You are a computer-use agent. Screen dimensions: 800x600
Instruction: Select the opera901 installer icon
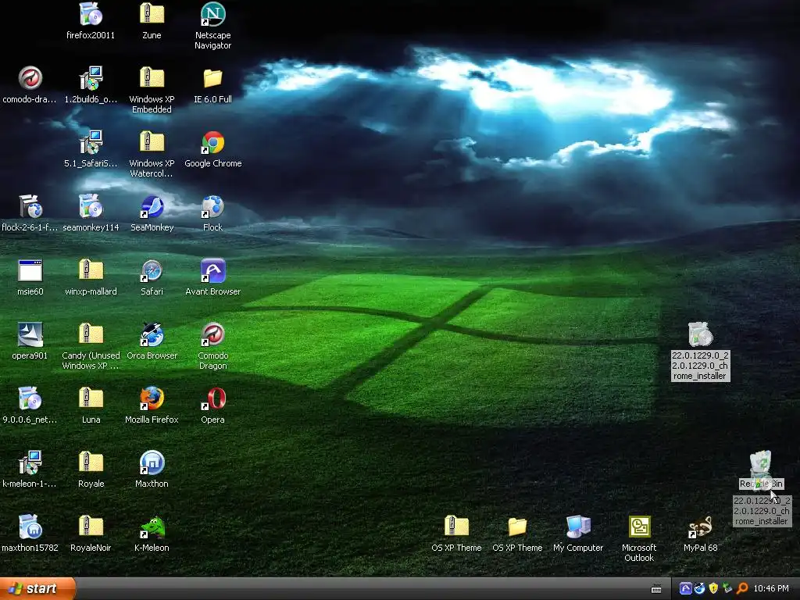coord(30,335)
